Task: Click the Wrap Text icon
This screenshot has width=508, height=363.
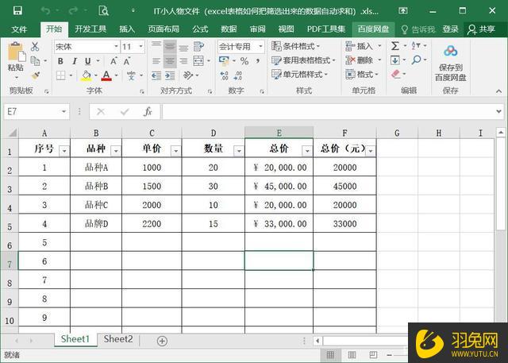Action: (x=198, y=47)
